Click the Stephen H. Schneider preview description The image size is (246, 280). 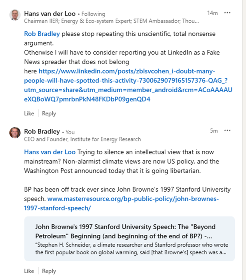pyautogui.click(x=132, y=248)
